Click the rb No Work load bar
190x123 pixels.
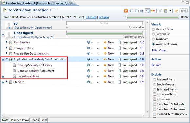(104, 23)
